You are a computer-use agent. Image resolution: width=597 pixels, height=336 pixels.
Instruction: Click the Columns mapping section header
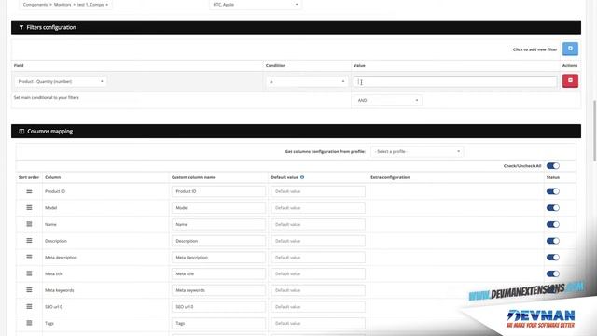[x=296, y=131]
